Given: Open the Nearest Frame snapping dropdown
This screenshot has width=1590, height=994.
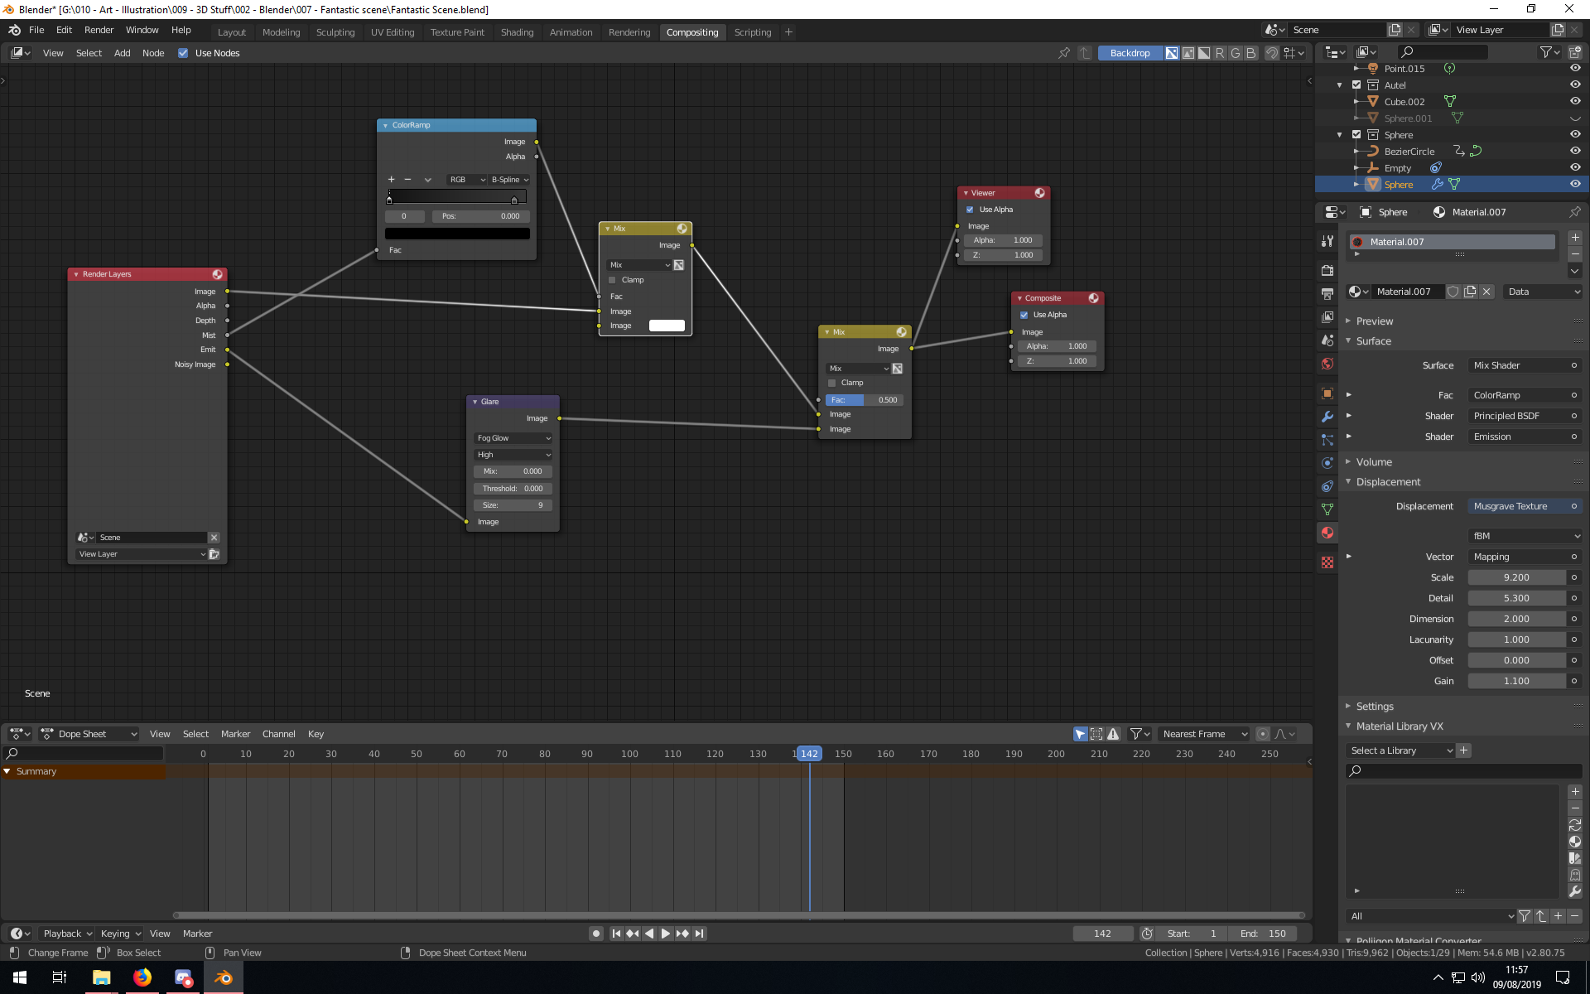Looking at the screenshot, I should 1204,734.
